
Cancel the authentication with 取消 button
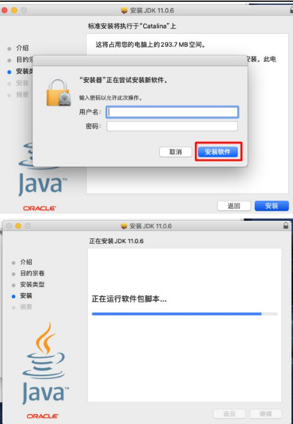(176, 152)
